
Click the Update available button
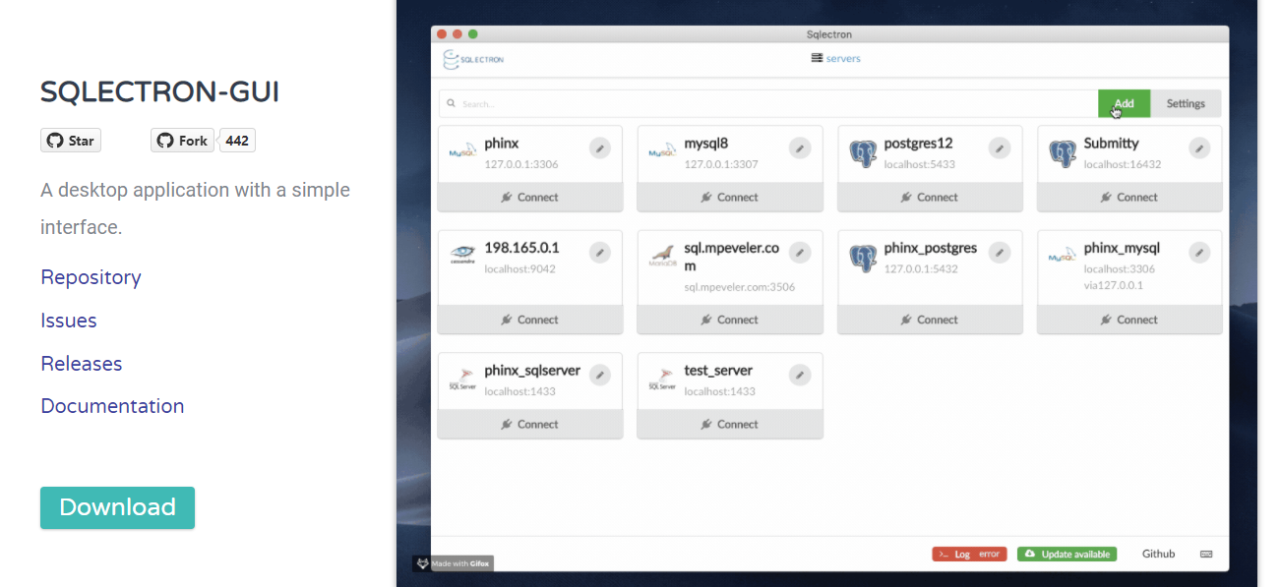pyautogui.click(x=1067, y=554)
